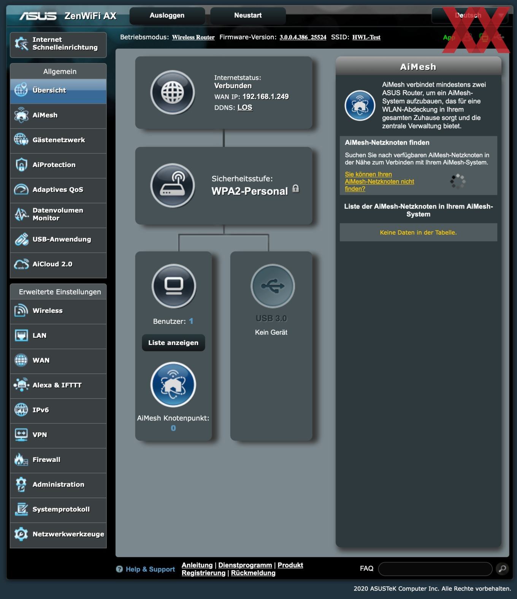Click the AiMesh panel description icon
Image resolution: width=517 pixels, height=599 pixels.
tap(360, 106)
